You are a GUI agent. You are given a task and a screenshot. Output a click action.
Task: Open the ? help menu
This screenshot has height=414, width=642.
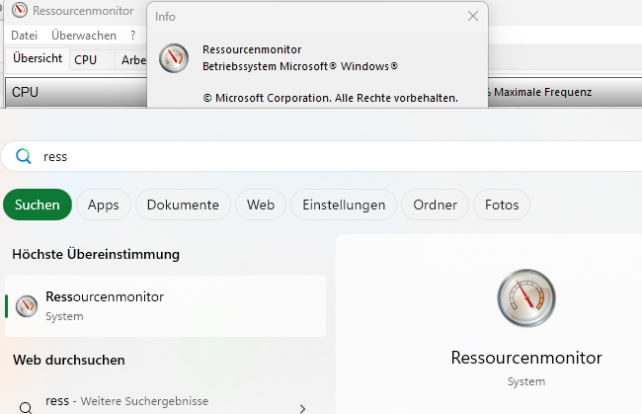pos(132,36)
